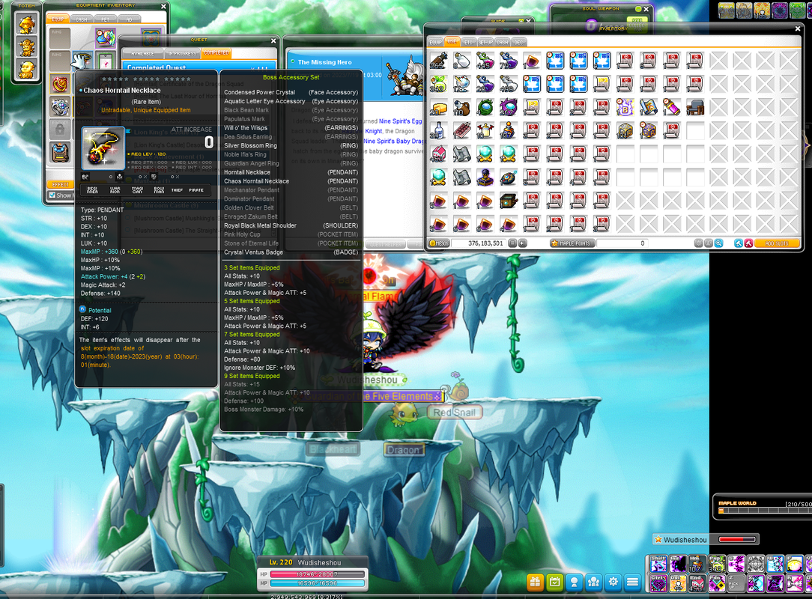Screen dimensions: 812x599
Task: Use the End quickslot milk item
Action: click(x=697, y=583)
